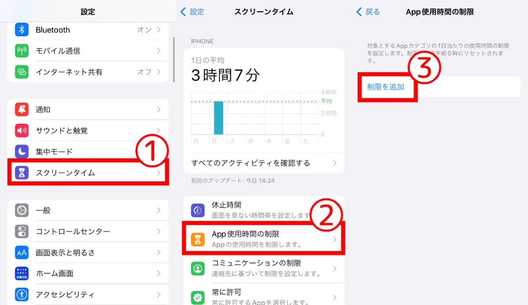Open コントロールセンター label

73,232
